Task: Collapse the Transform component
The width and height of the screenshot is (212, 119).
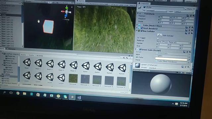Action: click(x=138, y=13)
